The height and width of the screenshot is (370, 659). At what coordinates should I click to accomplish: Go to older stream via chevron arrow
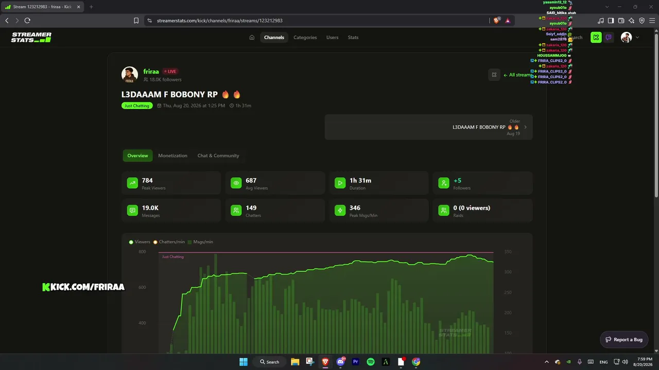tap(525, 127)
